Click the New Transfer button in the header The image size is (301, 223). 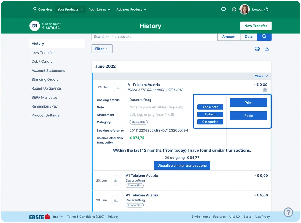[x=256, y=26]
